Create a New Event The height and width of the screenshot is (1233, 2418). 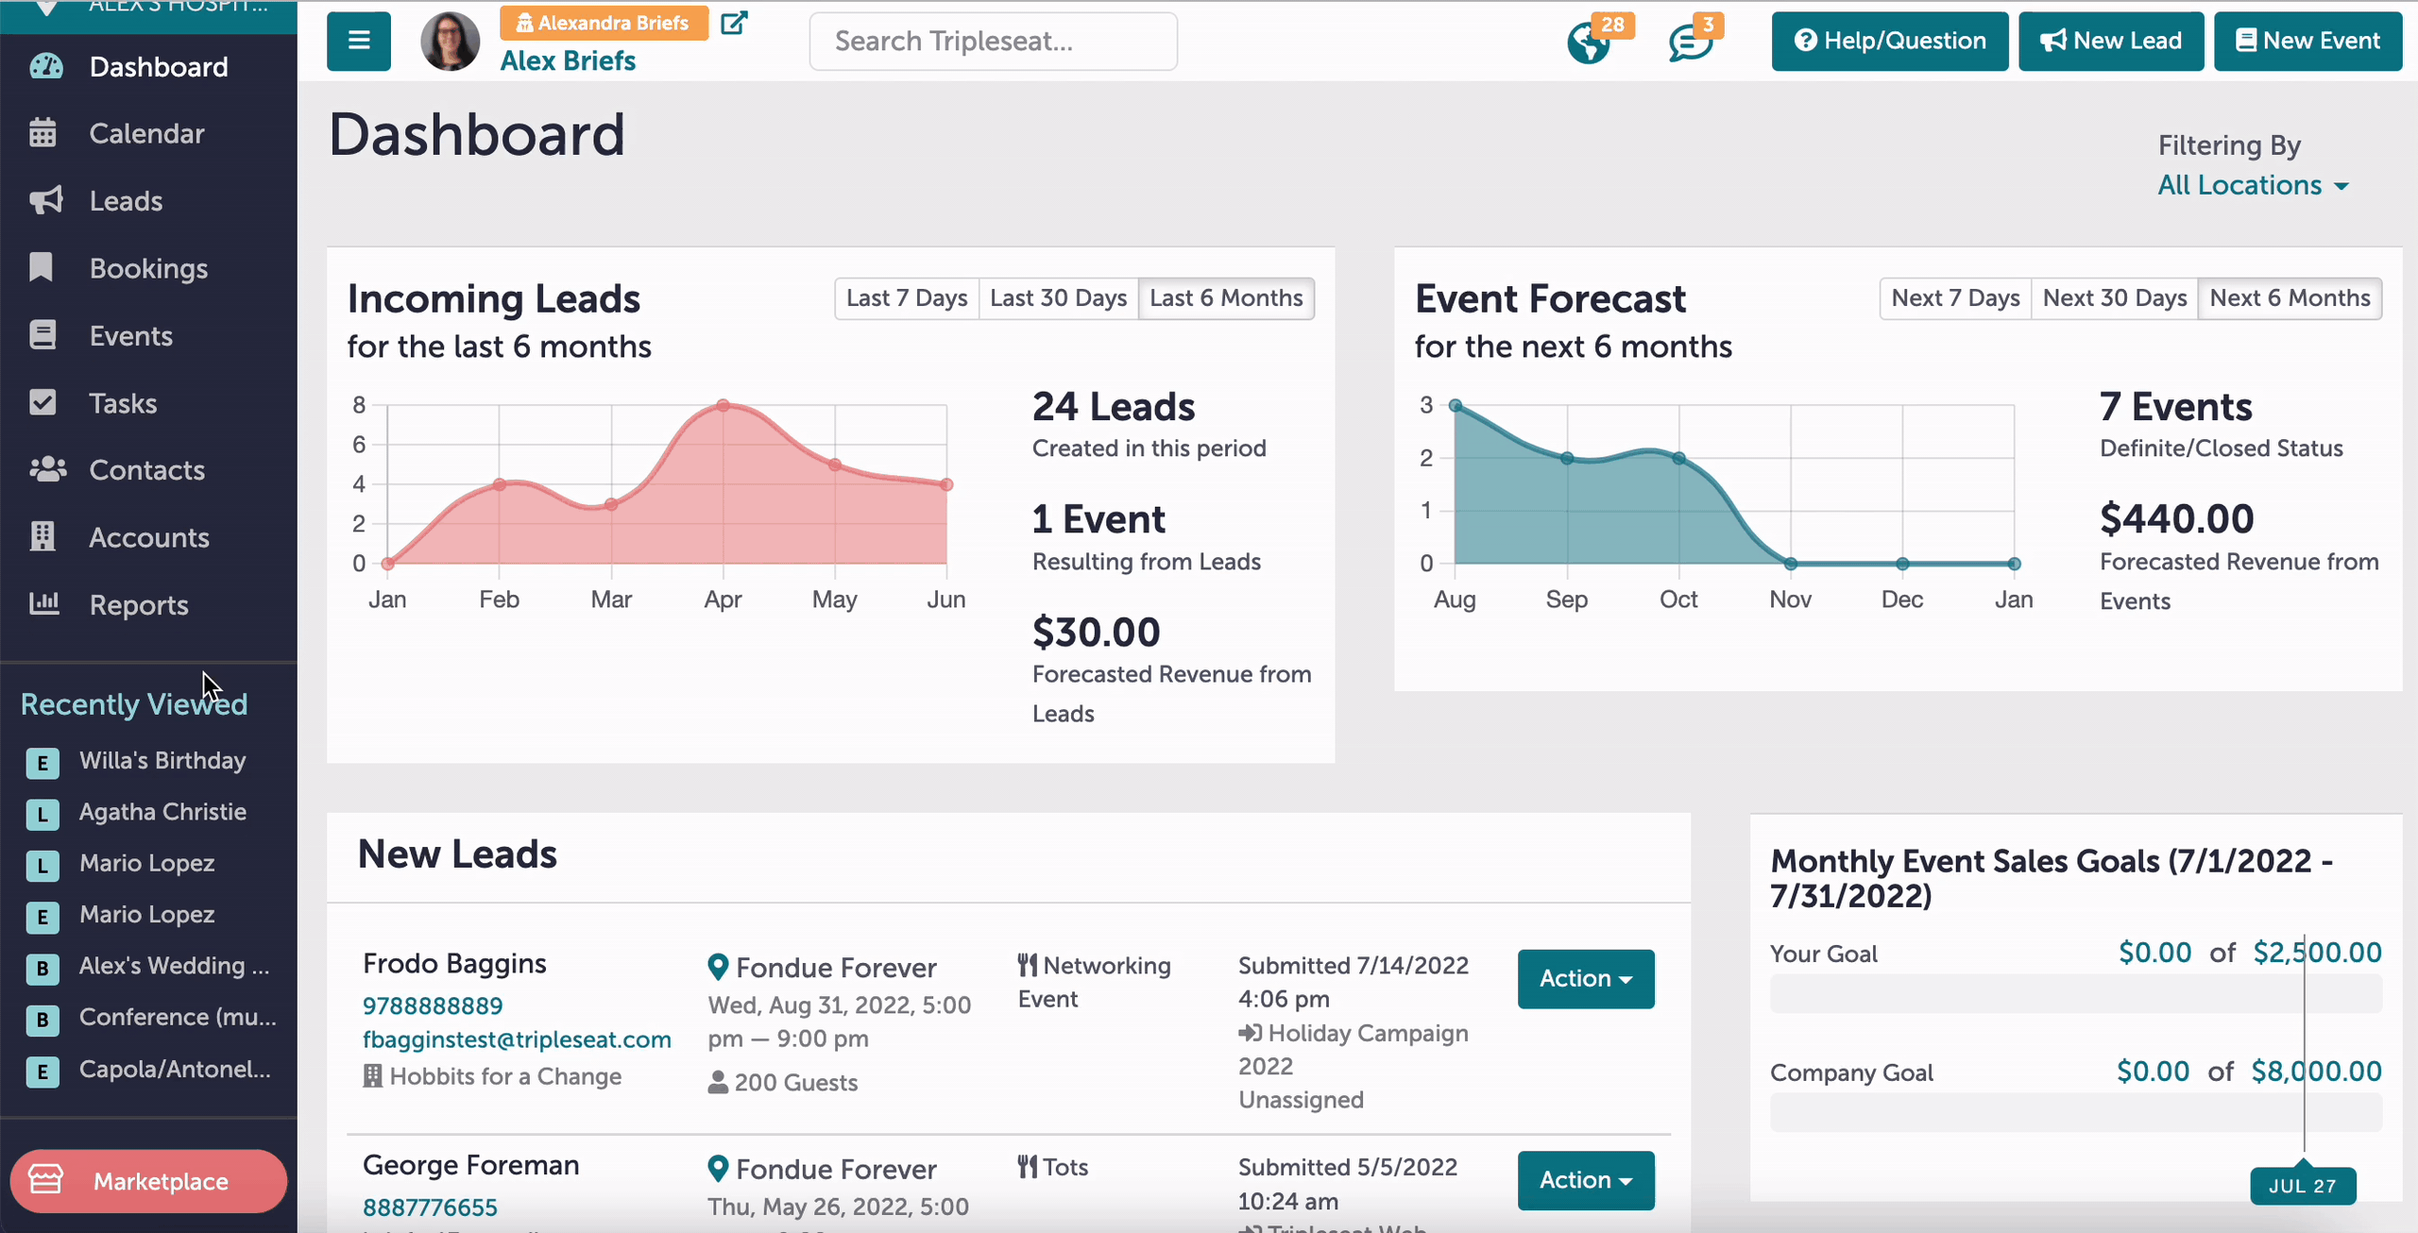coord(2308,41)
